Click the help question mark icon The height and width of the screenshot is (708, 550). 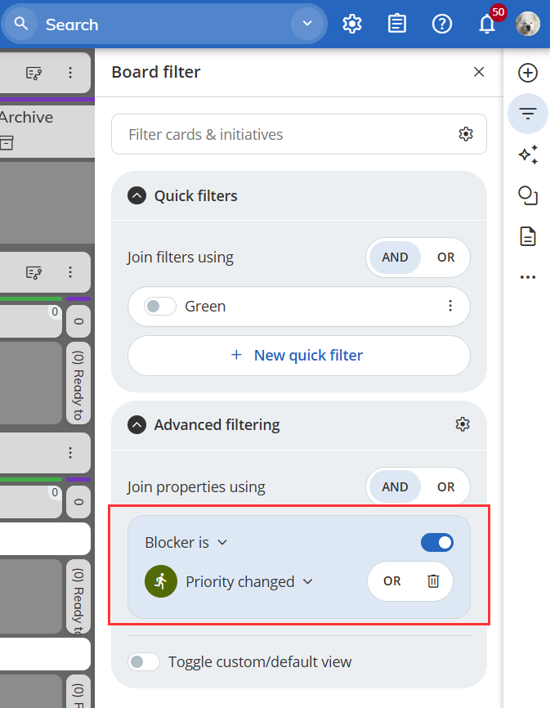442,25
